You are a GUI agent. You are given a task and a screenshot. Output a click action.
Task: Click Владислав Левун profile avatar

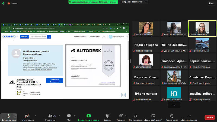[x=16, y=53]
